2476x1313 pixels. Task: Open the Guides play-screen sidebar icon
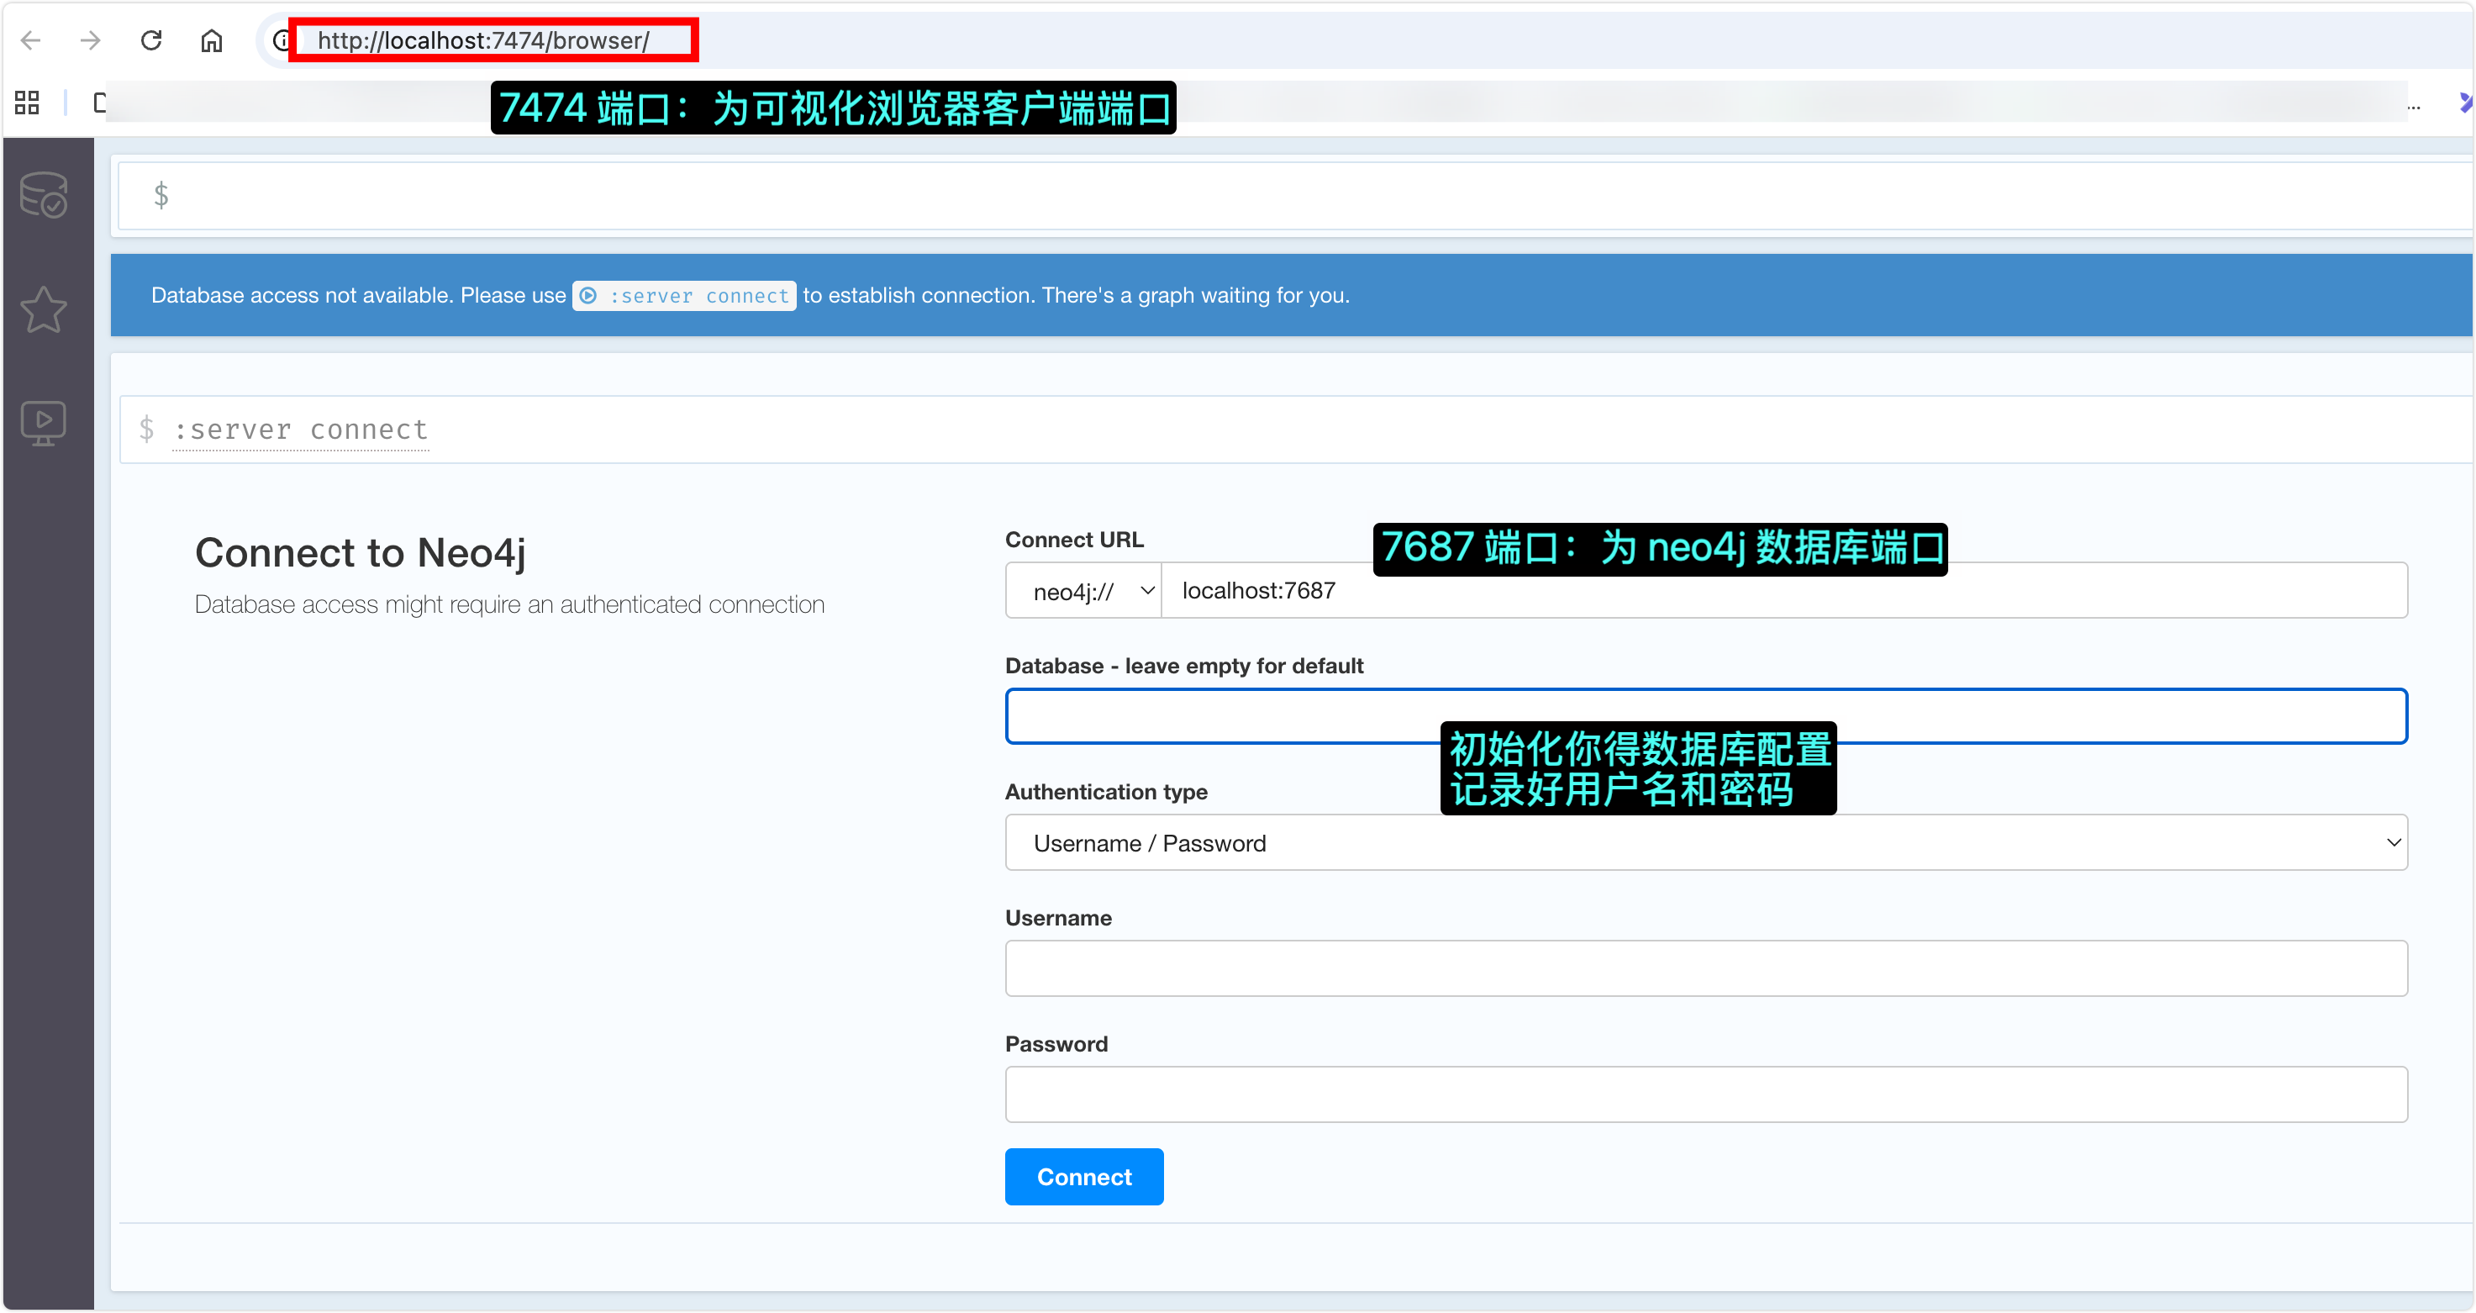coord(45,423)
